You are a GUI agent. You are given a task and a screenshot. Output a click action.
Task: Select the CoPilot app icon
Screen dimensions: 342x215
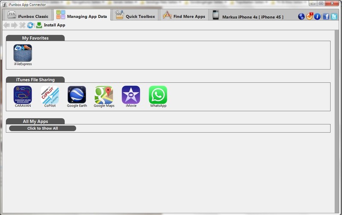50,95
